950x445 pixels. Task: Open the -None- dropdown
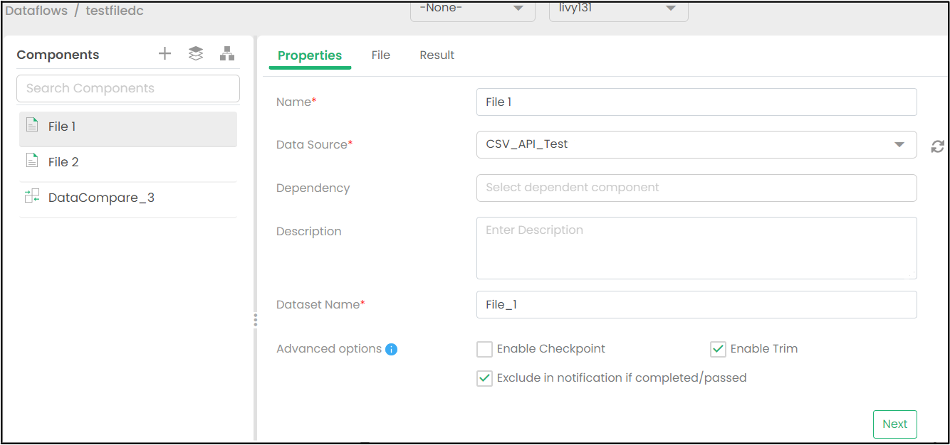(x=473, y=9)
